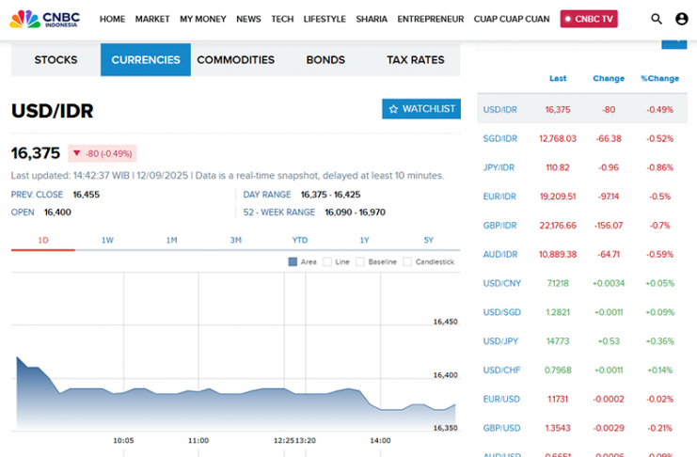
Task: Open the Bonds tab
Action: (x=325, y=60)
